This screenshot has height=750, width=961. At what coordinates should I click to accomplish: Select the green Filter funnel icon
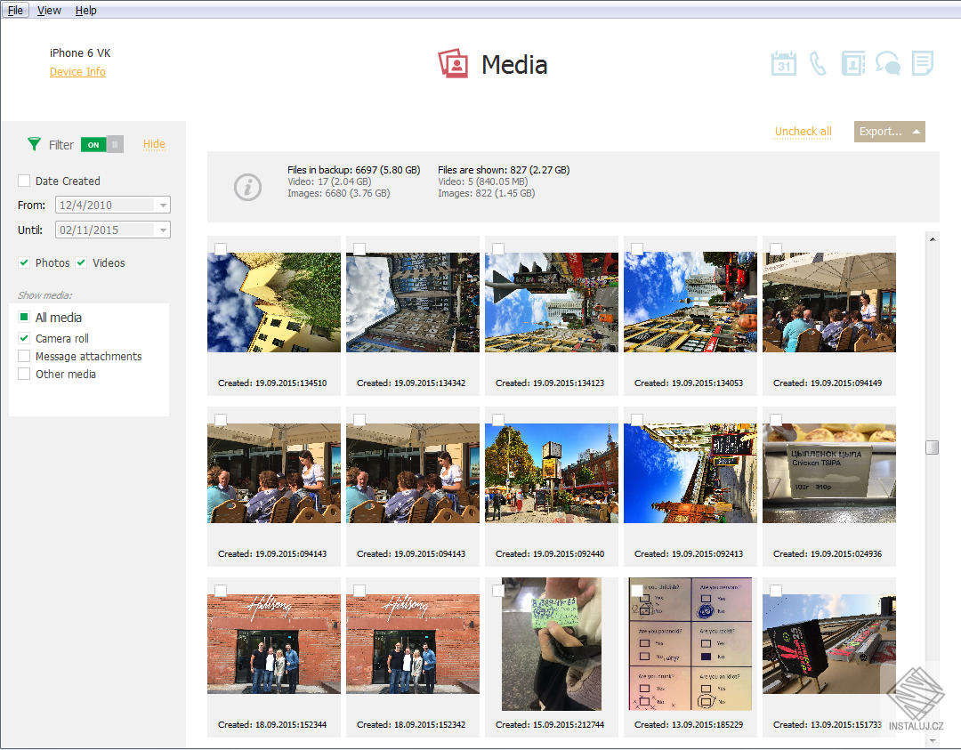tap(35, 143)
